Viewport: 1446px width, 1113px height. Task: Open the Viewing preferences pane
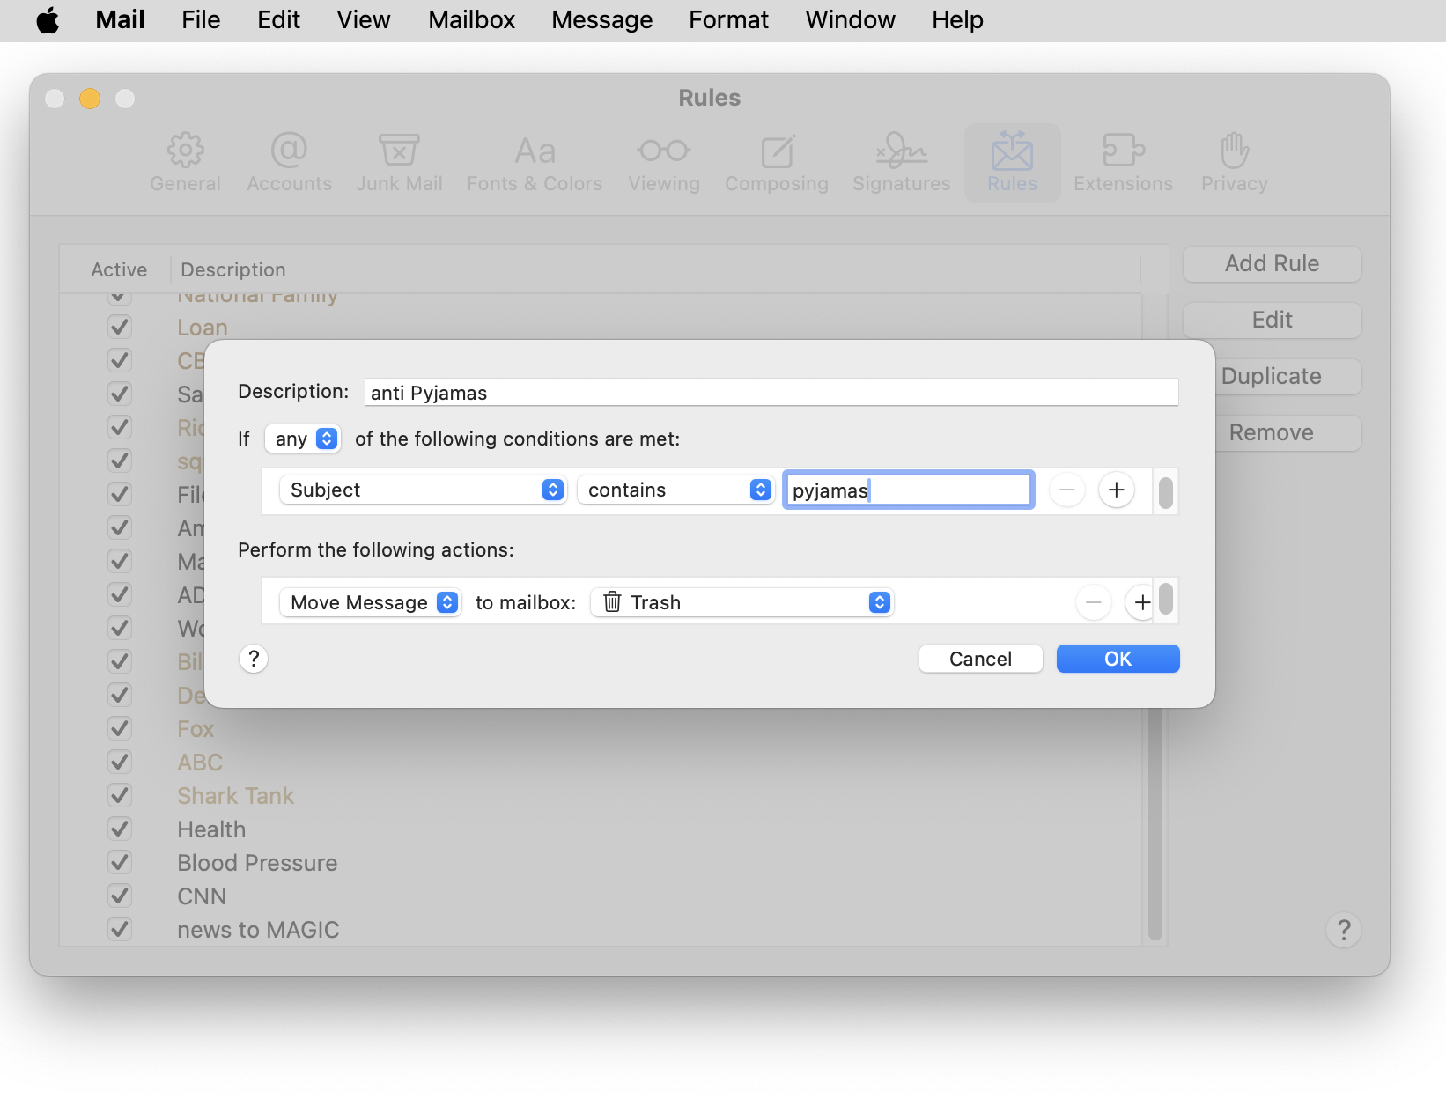664,163
